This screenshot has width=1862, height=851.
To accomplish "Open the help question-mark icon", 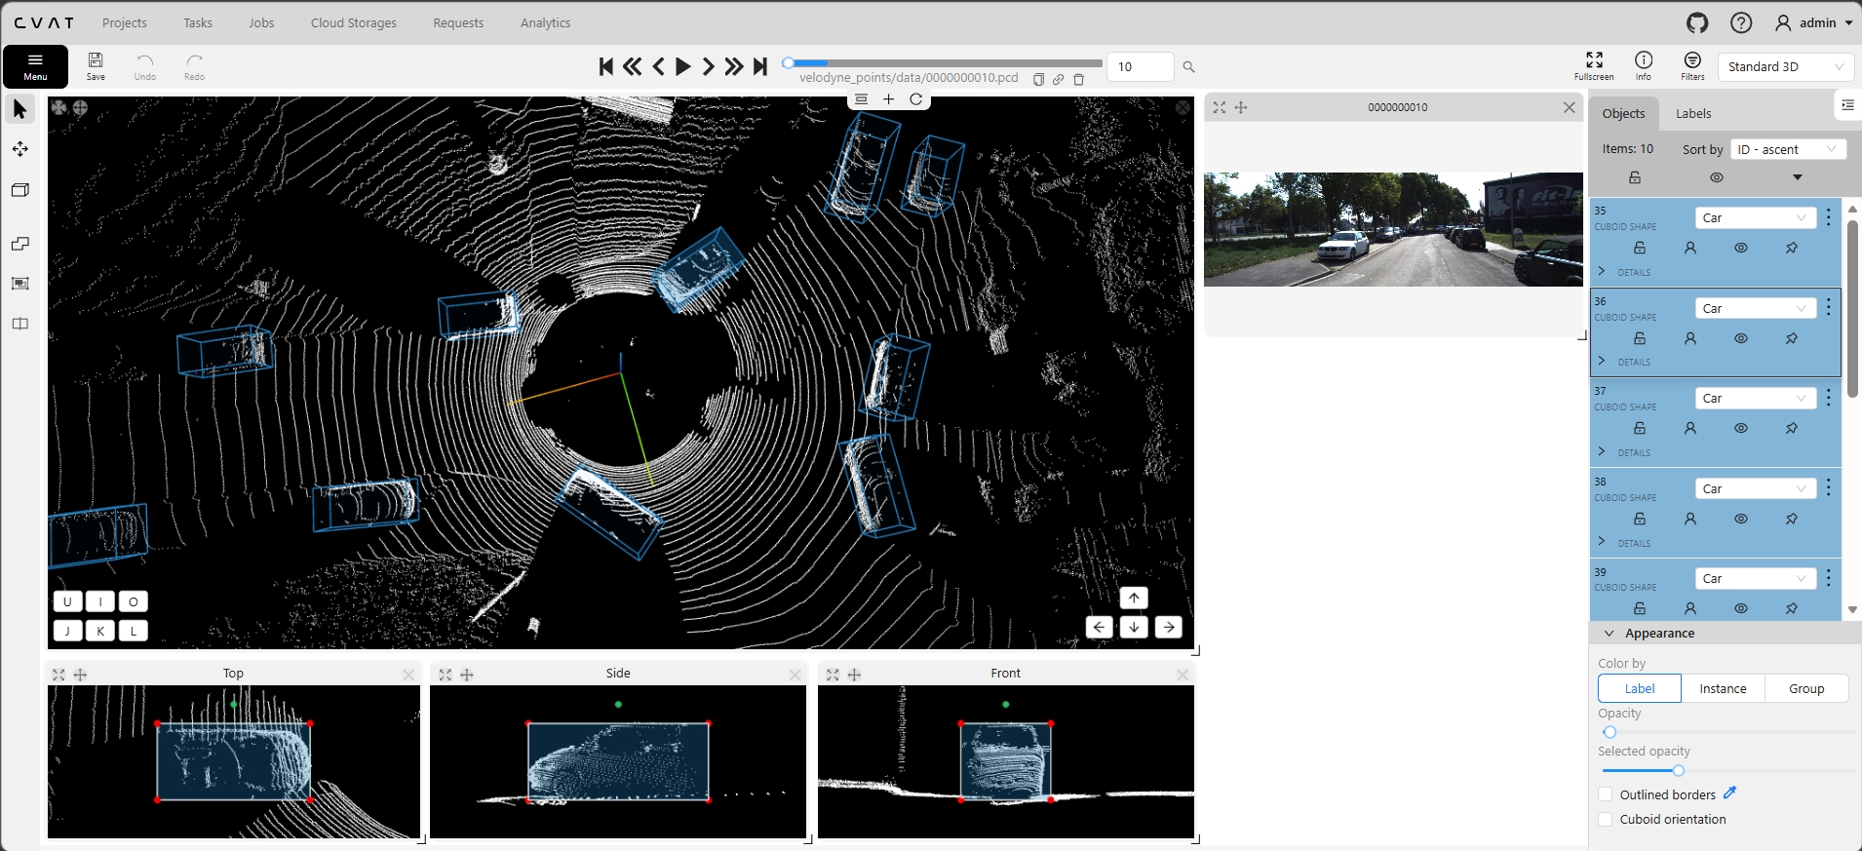I will tap(1741, 22).
